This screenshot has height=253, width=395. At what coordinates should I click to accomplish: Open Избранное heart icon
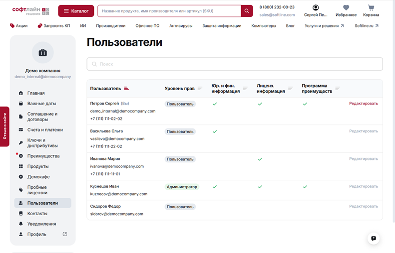coord(346,7)
